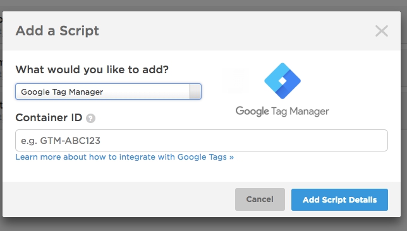Close the Add a Script dialog
407x231 pixels.
[x=382, y=31]
